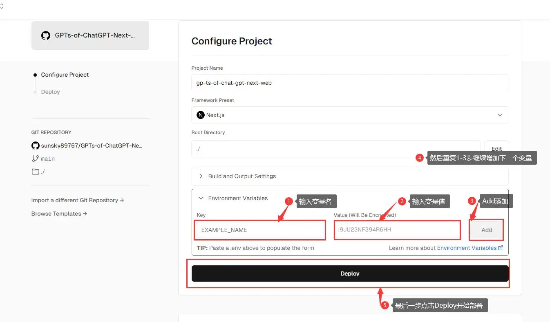Click Edit next to Root Directory

click(496, 149)
